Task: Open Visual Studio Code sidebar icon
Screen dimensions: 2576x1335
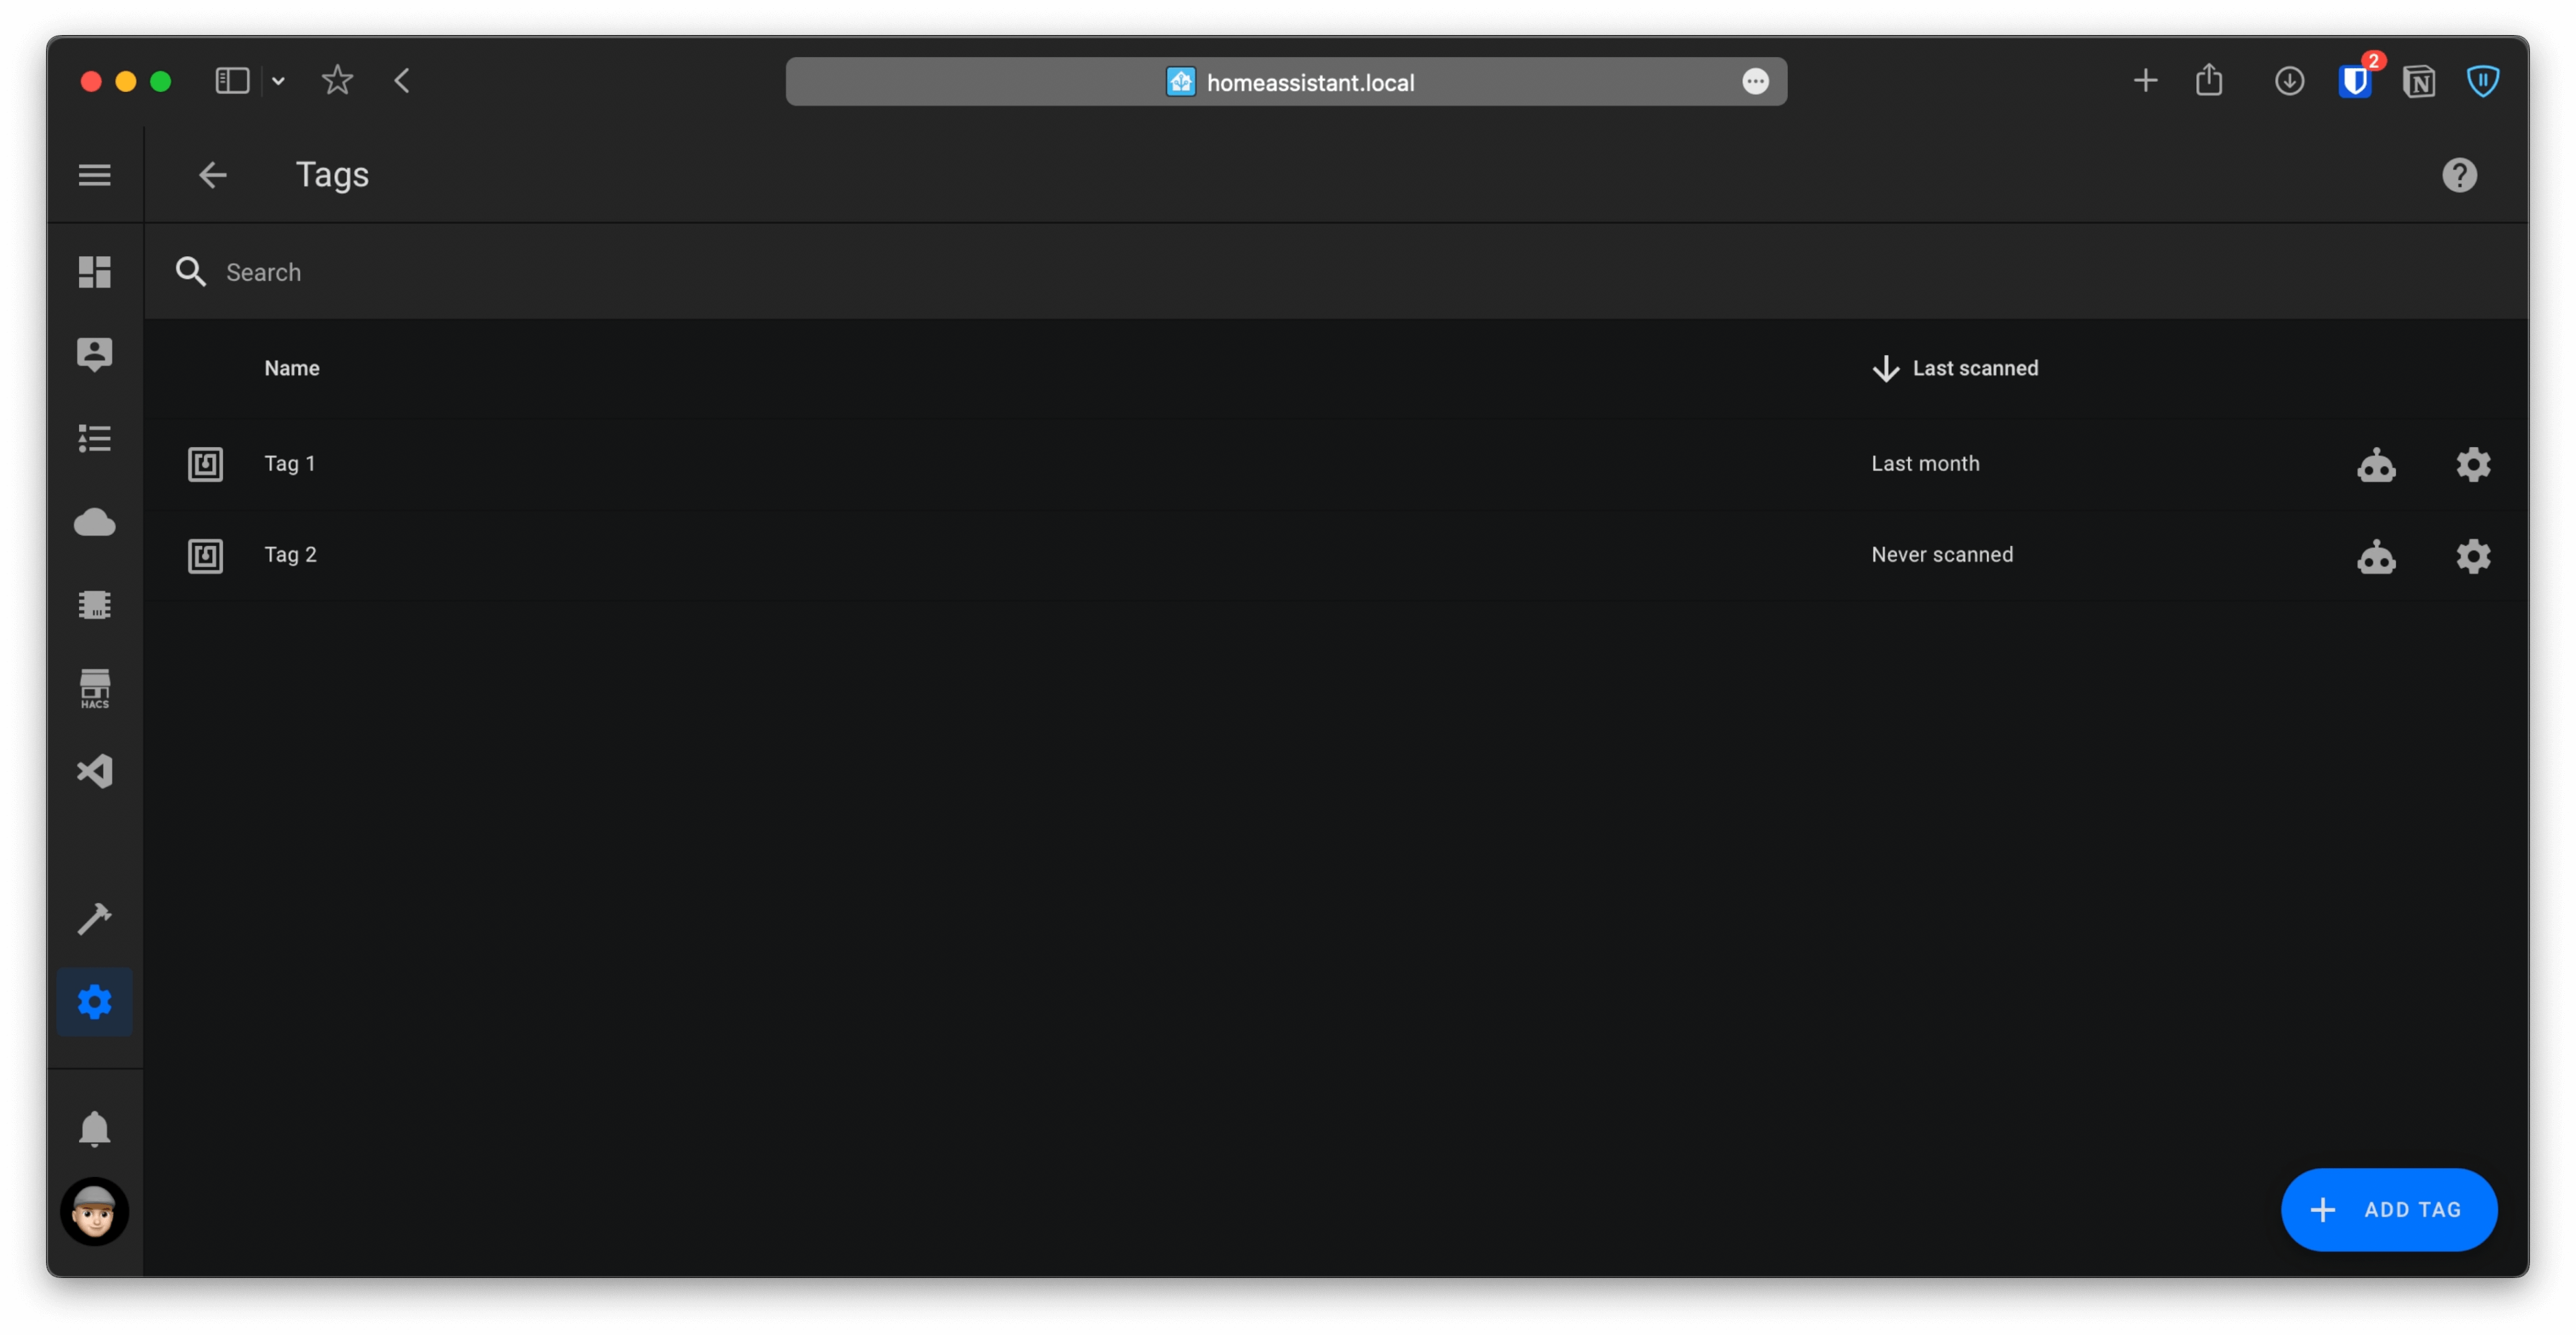Action: pyautogui.click(x=95, y=771)
